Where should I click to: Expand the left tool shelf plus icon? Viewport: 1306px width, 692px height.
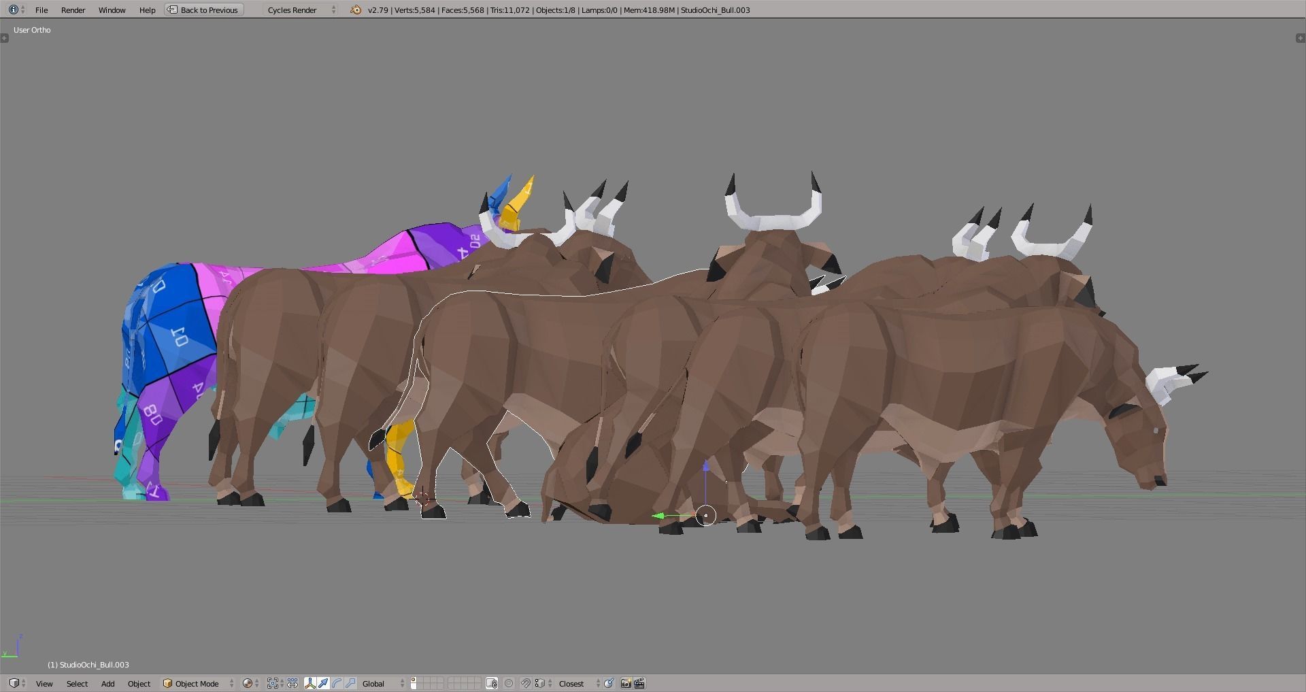click(x=5, y=38)
